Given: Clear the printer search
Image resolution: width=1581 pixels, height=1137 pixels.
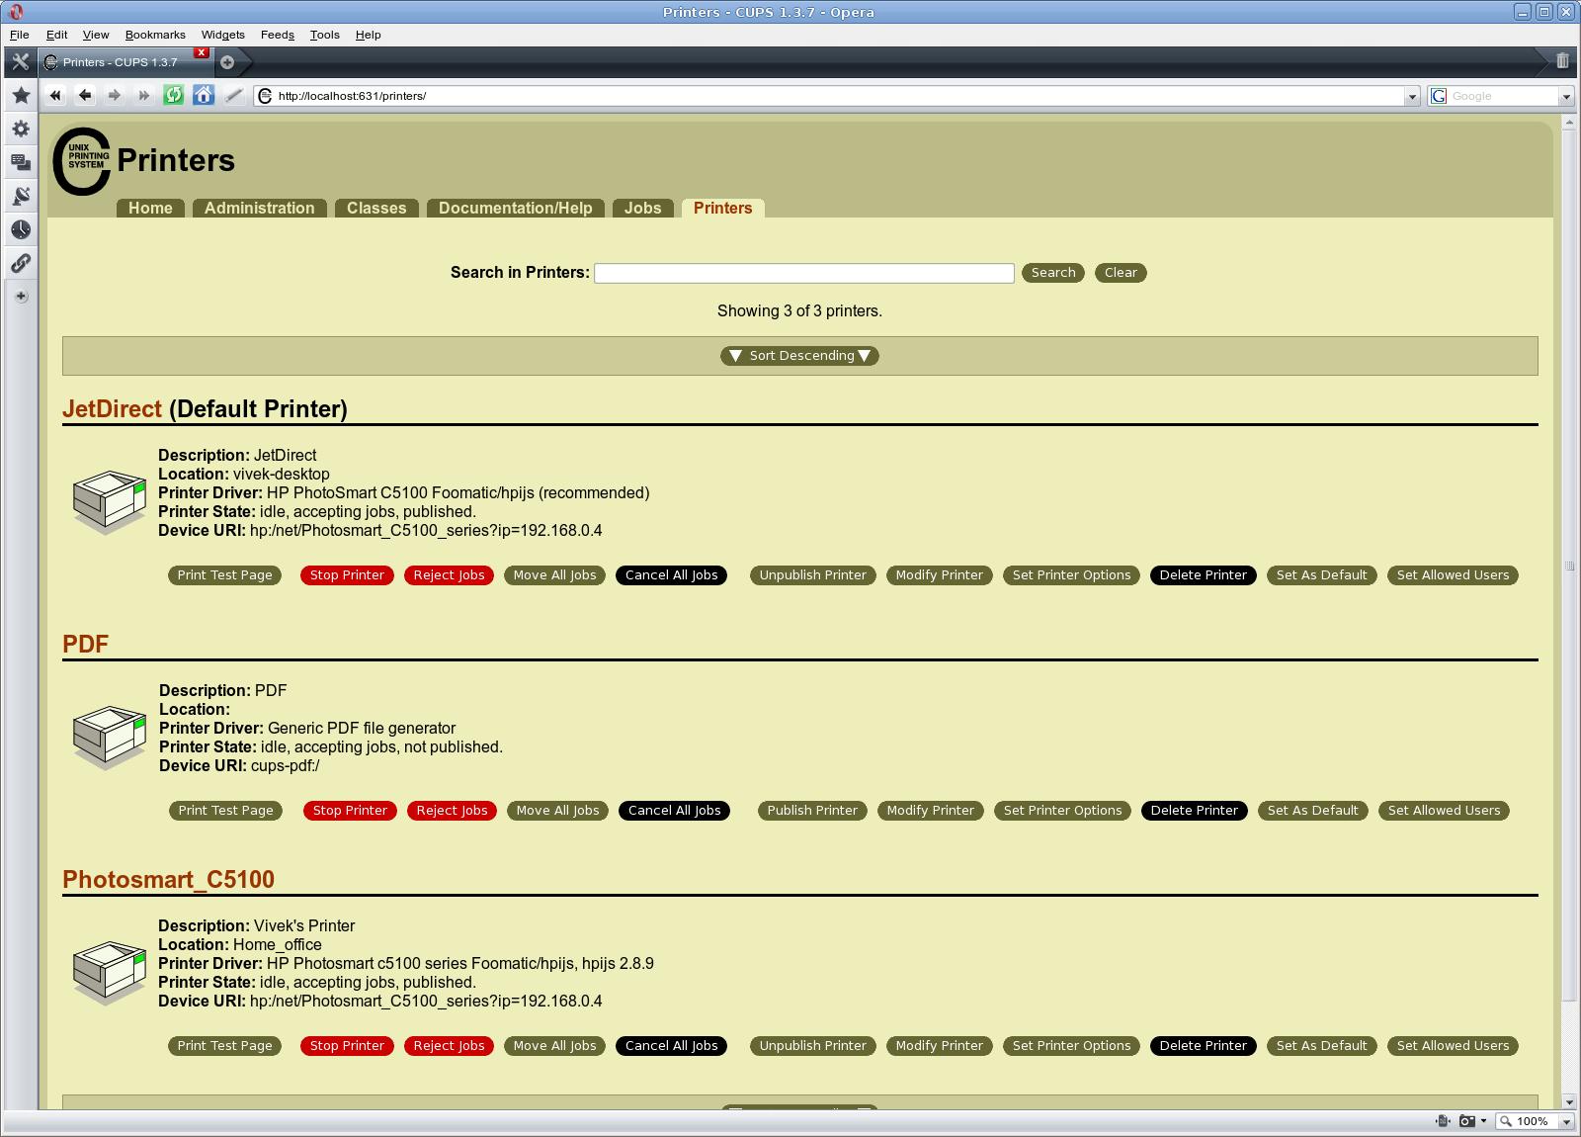Looking at the screenshot, I should tap(1121, 273).
